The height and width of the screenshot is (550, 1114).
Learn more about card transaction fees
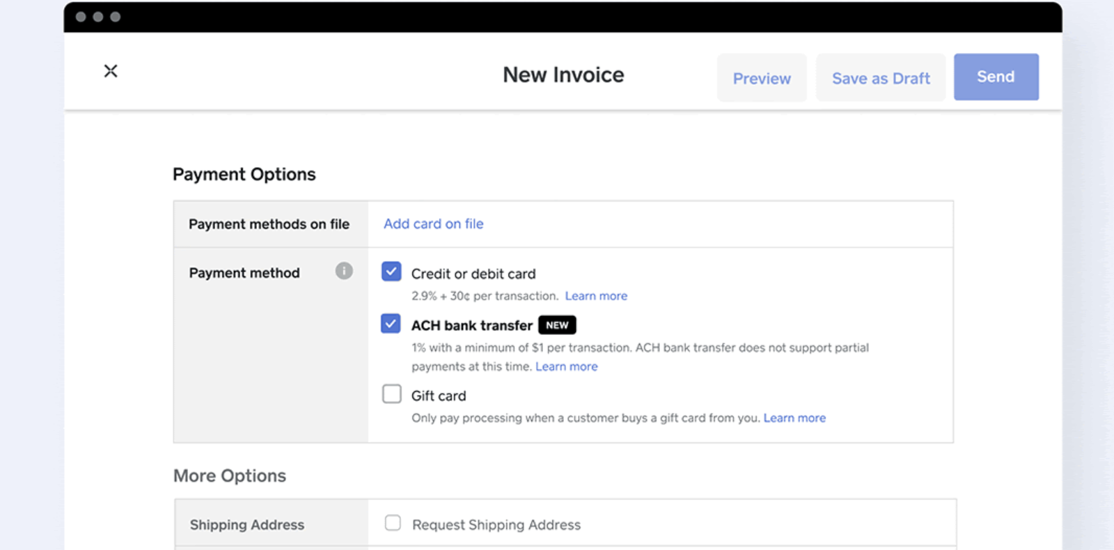[596, 296]
